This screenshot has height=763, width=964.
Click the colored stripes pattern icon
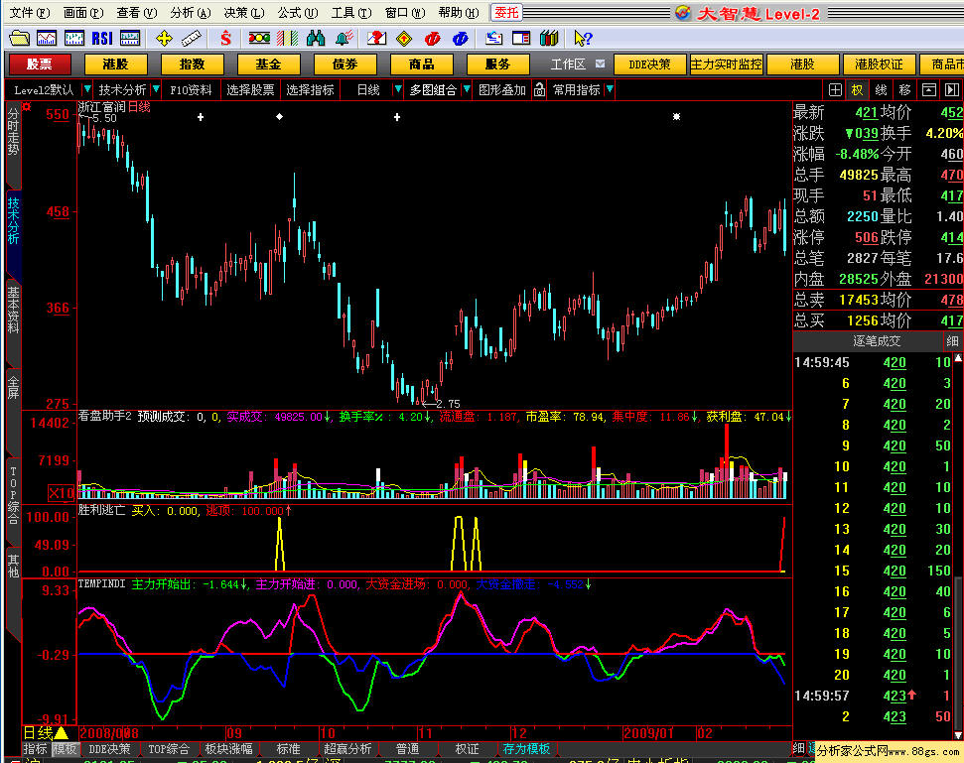[x=287, y=39]
